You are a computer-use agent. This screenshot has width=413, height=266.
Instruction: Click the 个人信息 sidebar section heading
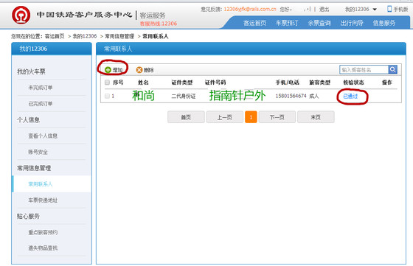[x=28, y=119]
